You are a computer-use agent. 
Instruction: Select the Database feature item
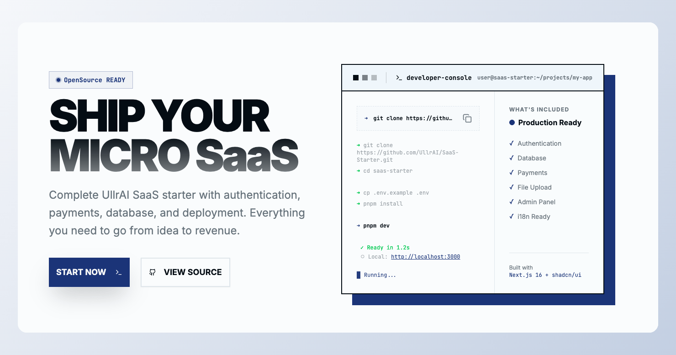point(528,158)
